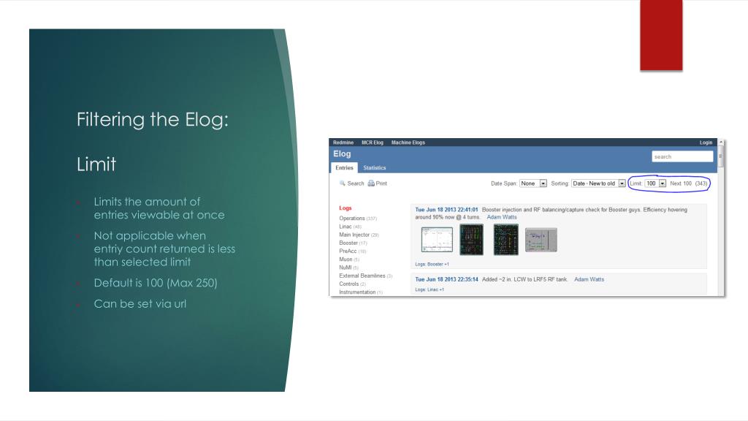Viewport: 748px width, 421px height.
Task: Switch to the Statistics tab
Action: tap(375, 167)
